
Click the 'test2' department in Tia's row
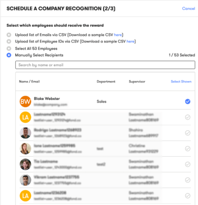[x=101, y=165]
